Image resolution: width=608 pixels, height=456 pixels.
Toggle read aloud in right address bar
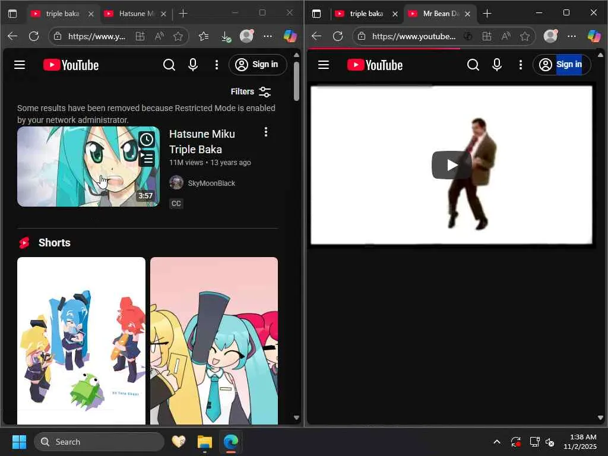[x=506, y=36]
